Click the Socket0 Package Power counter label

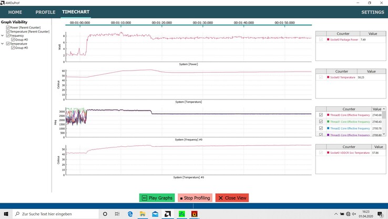click(x=344, y=39)
